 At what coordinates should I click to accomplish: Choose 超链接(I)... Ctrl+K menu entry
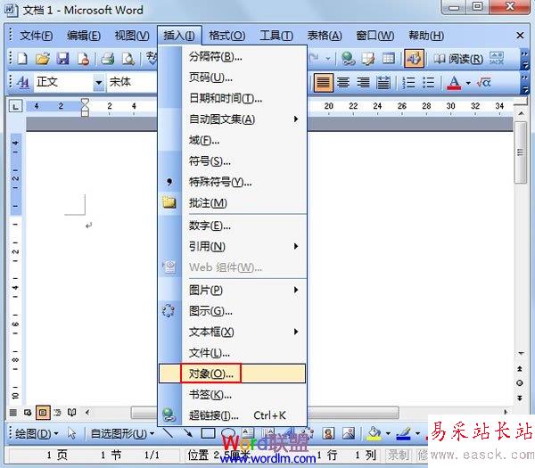click(x=233, y=415)
